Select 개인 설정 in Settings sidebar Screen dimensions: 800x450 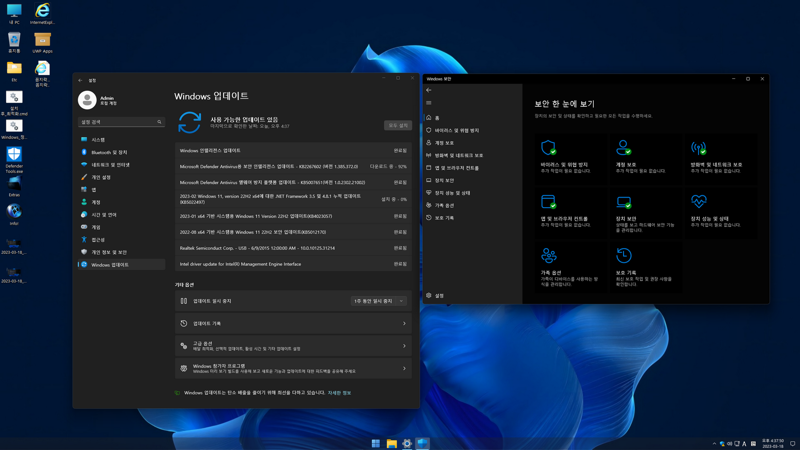122,177
